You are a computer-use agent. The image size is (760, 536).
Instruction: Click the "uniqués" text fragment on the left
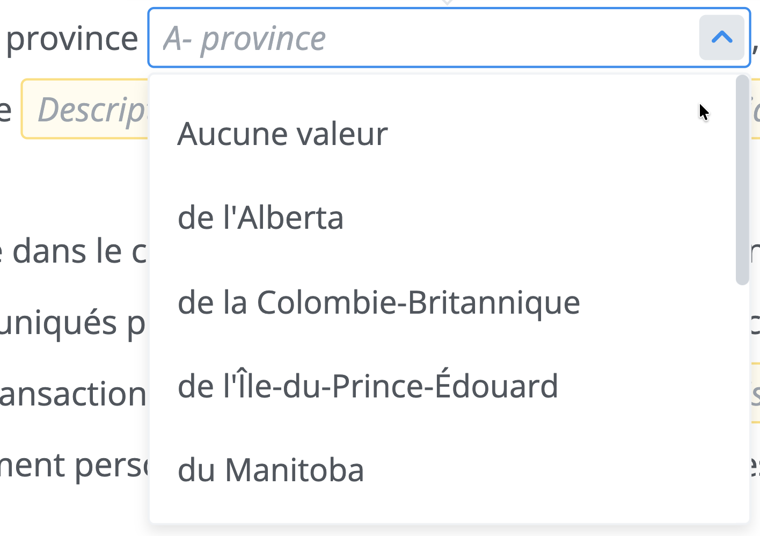(x=58, y=323)
